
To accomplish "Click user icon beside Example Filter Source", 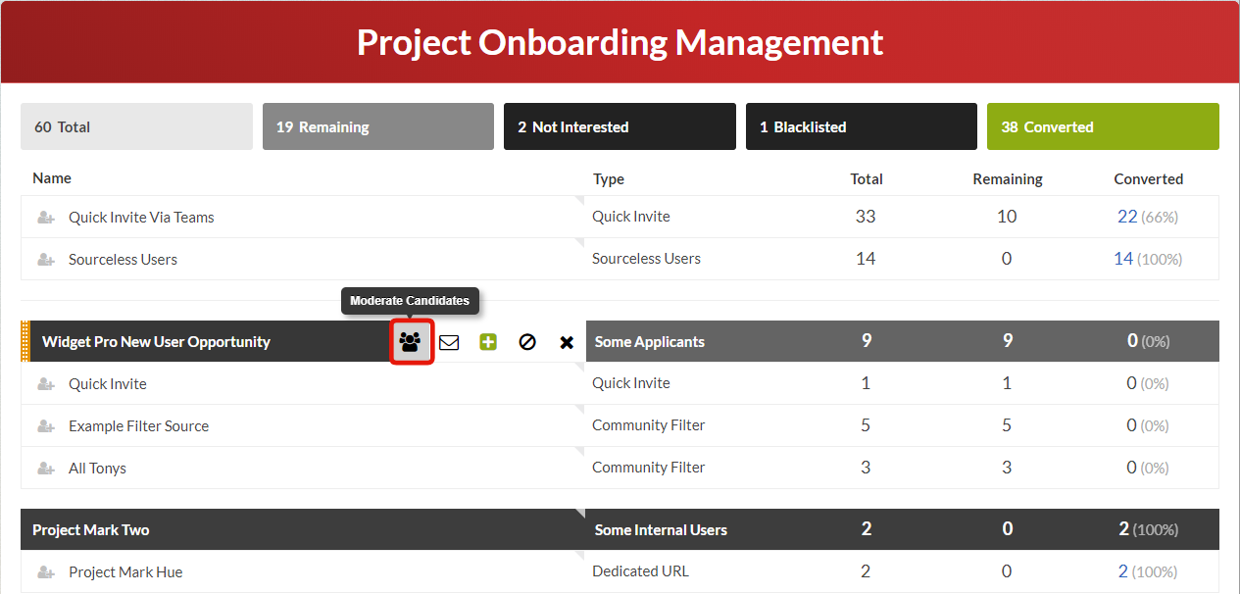I will click(46, 426).
